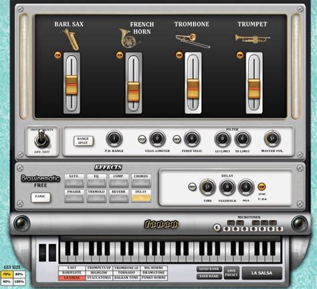Select the FUNKY HORNS preset
Image resolution: width=317 pixels, height=289 pixels.
click(154, 278)
